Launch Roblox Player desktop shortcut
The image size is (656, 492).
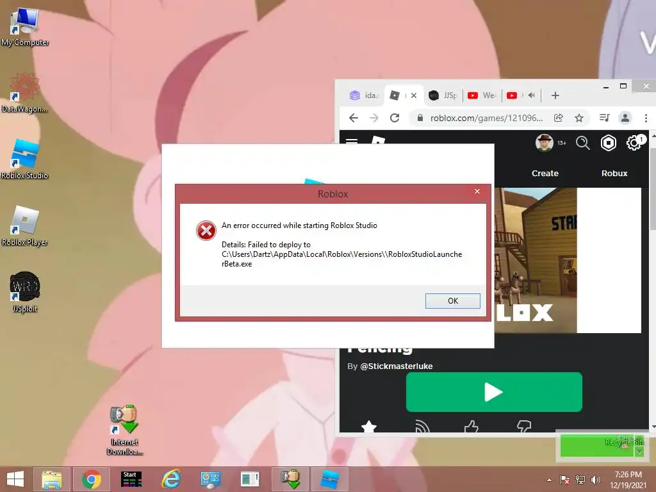[x=25, y=226]
